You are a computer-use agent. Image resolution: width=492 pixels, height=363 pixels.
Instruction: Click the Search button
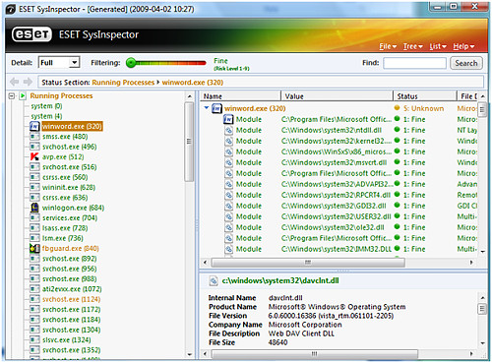[466, 63]
